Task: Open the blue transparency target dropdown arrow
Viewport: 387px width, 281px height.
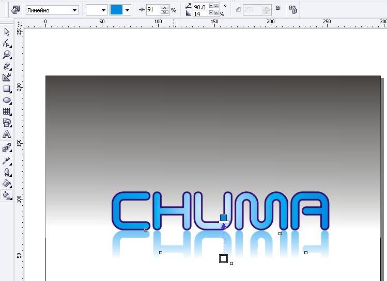Action: click(x=127, y=10)
